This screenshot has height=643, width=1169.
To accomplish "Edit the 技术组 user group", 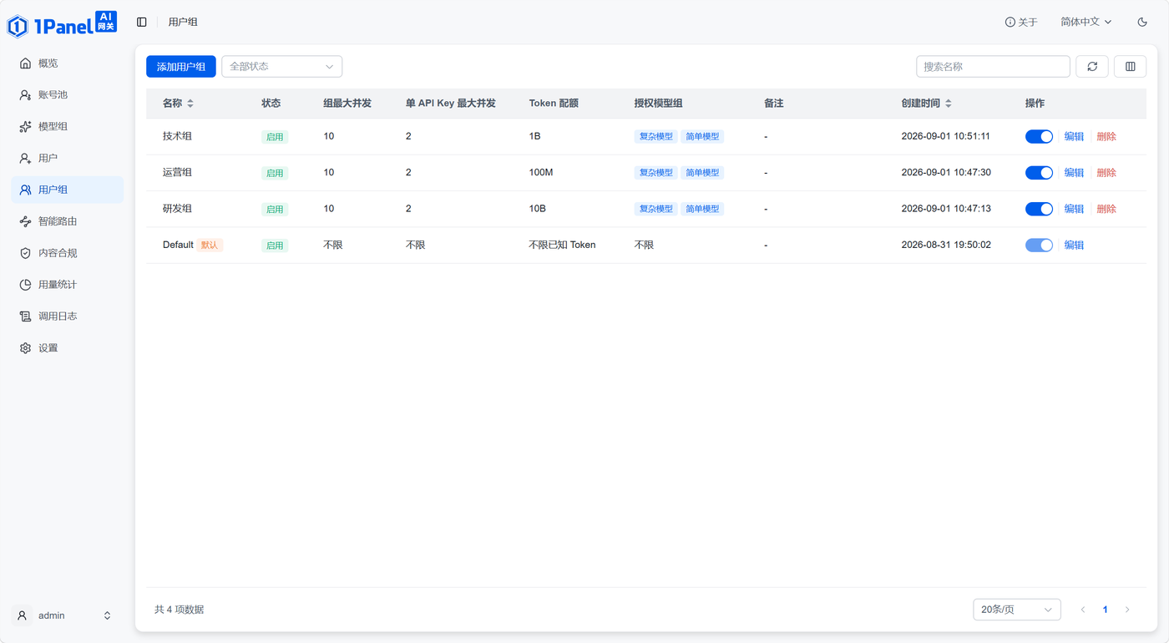I will tap(1074, 137).
